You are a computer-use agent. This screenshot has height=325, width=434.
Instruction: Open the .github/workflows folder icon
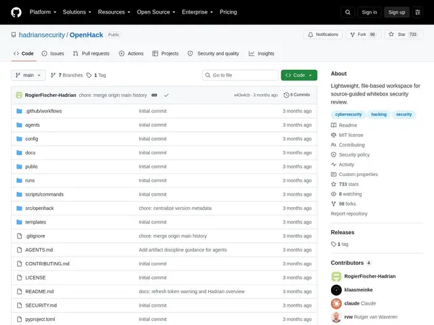click(x=19, y=111)
